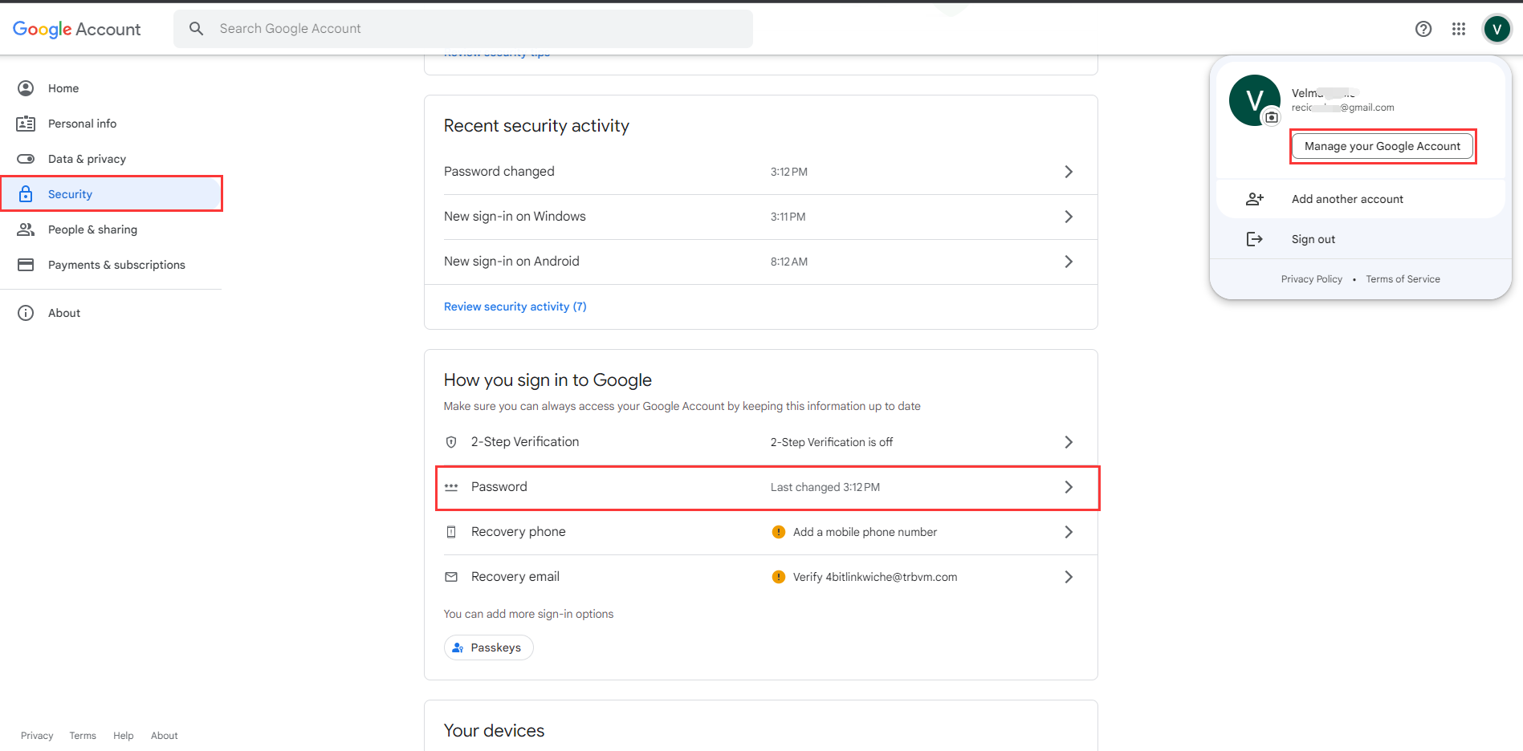The image size is (1523, 751).
Task: Click the 'Recovery phone' label
Action: click(x=519, y=532)
